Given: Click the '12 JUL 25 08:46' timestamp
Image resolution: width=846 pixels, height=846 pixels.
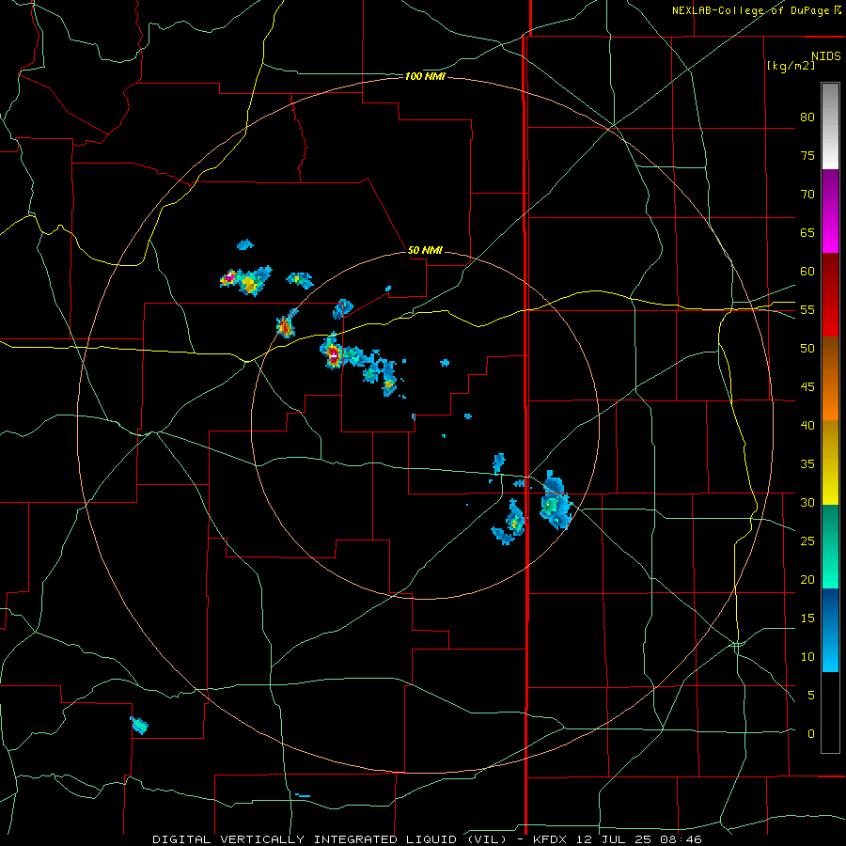Looking at the screenshot, I should 639,839.
